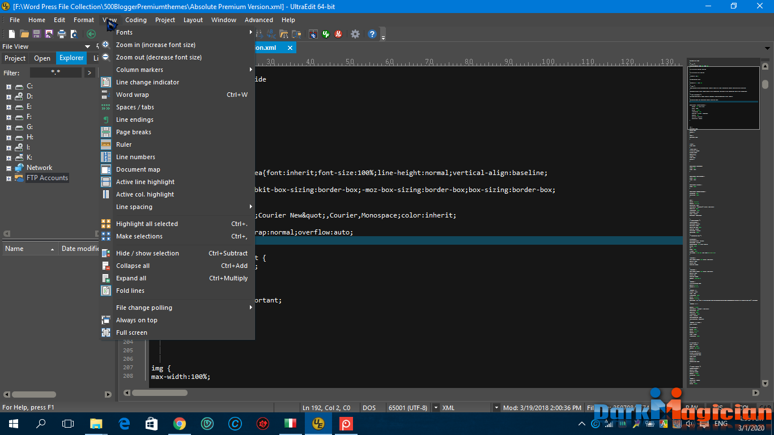Expand the Network tree node
This screenshot has height=435, width=774.
pos(8,168)
